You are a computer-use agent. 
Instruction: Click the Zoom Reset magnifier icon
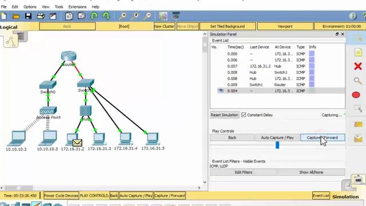coord(135,16)
